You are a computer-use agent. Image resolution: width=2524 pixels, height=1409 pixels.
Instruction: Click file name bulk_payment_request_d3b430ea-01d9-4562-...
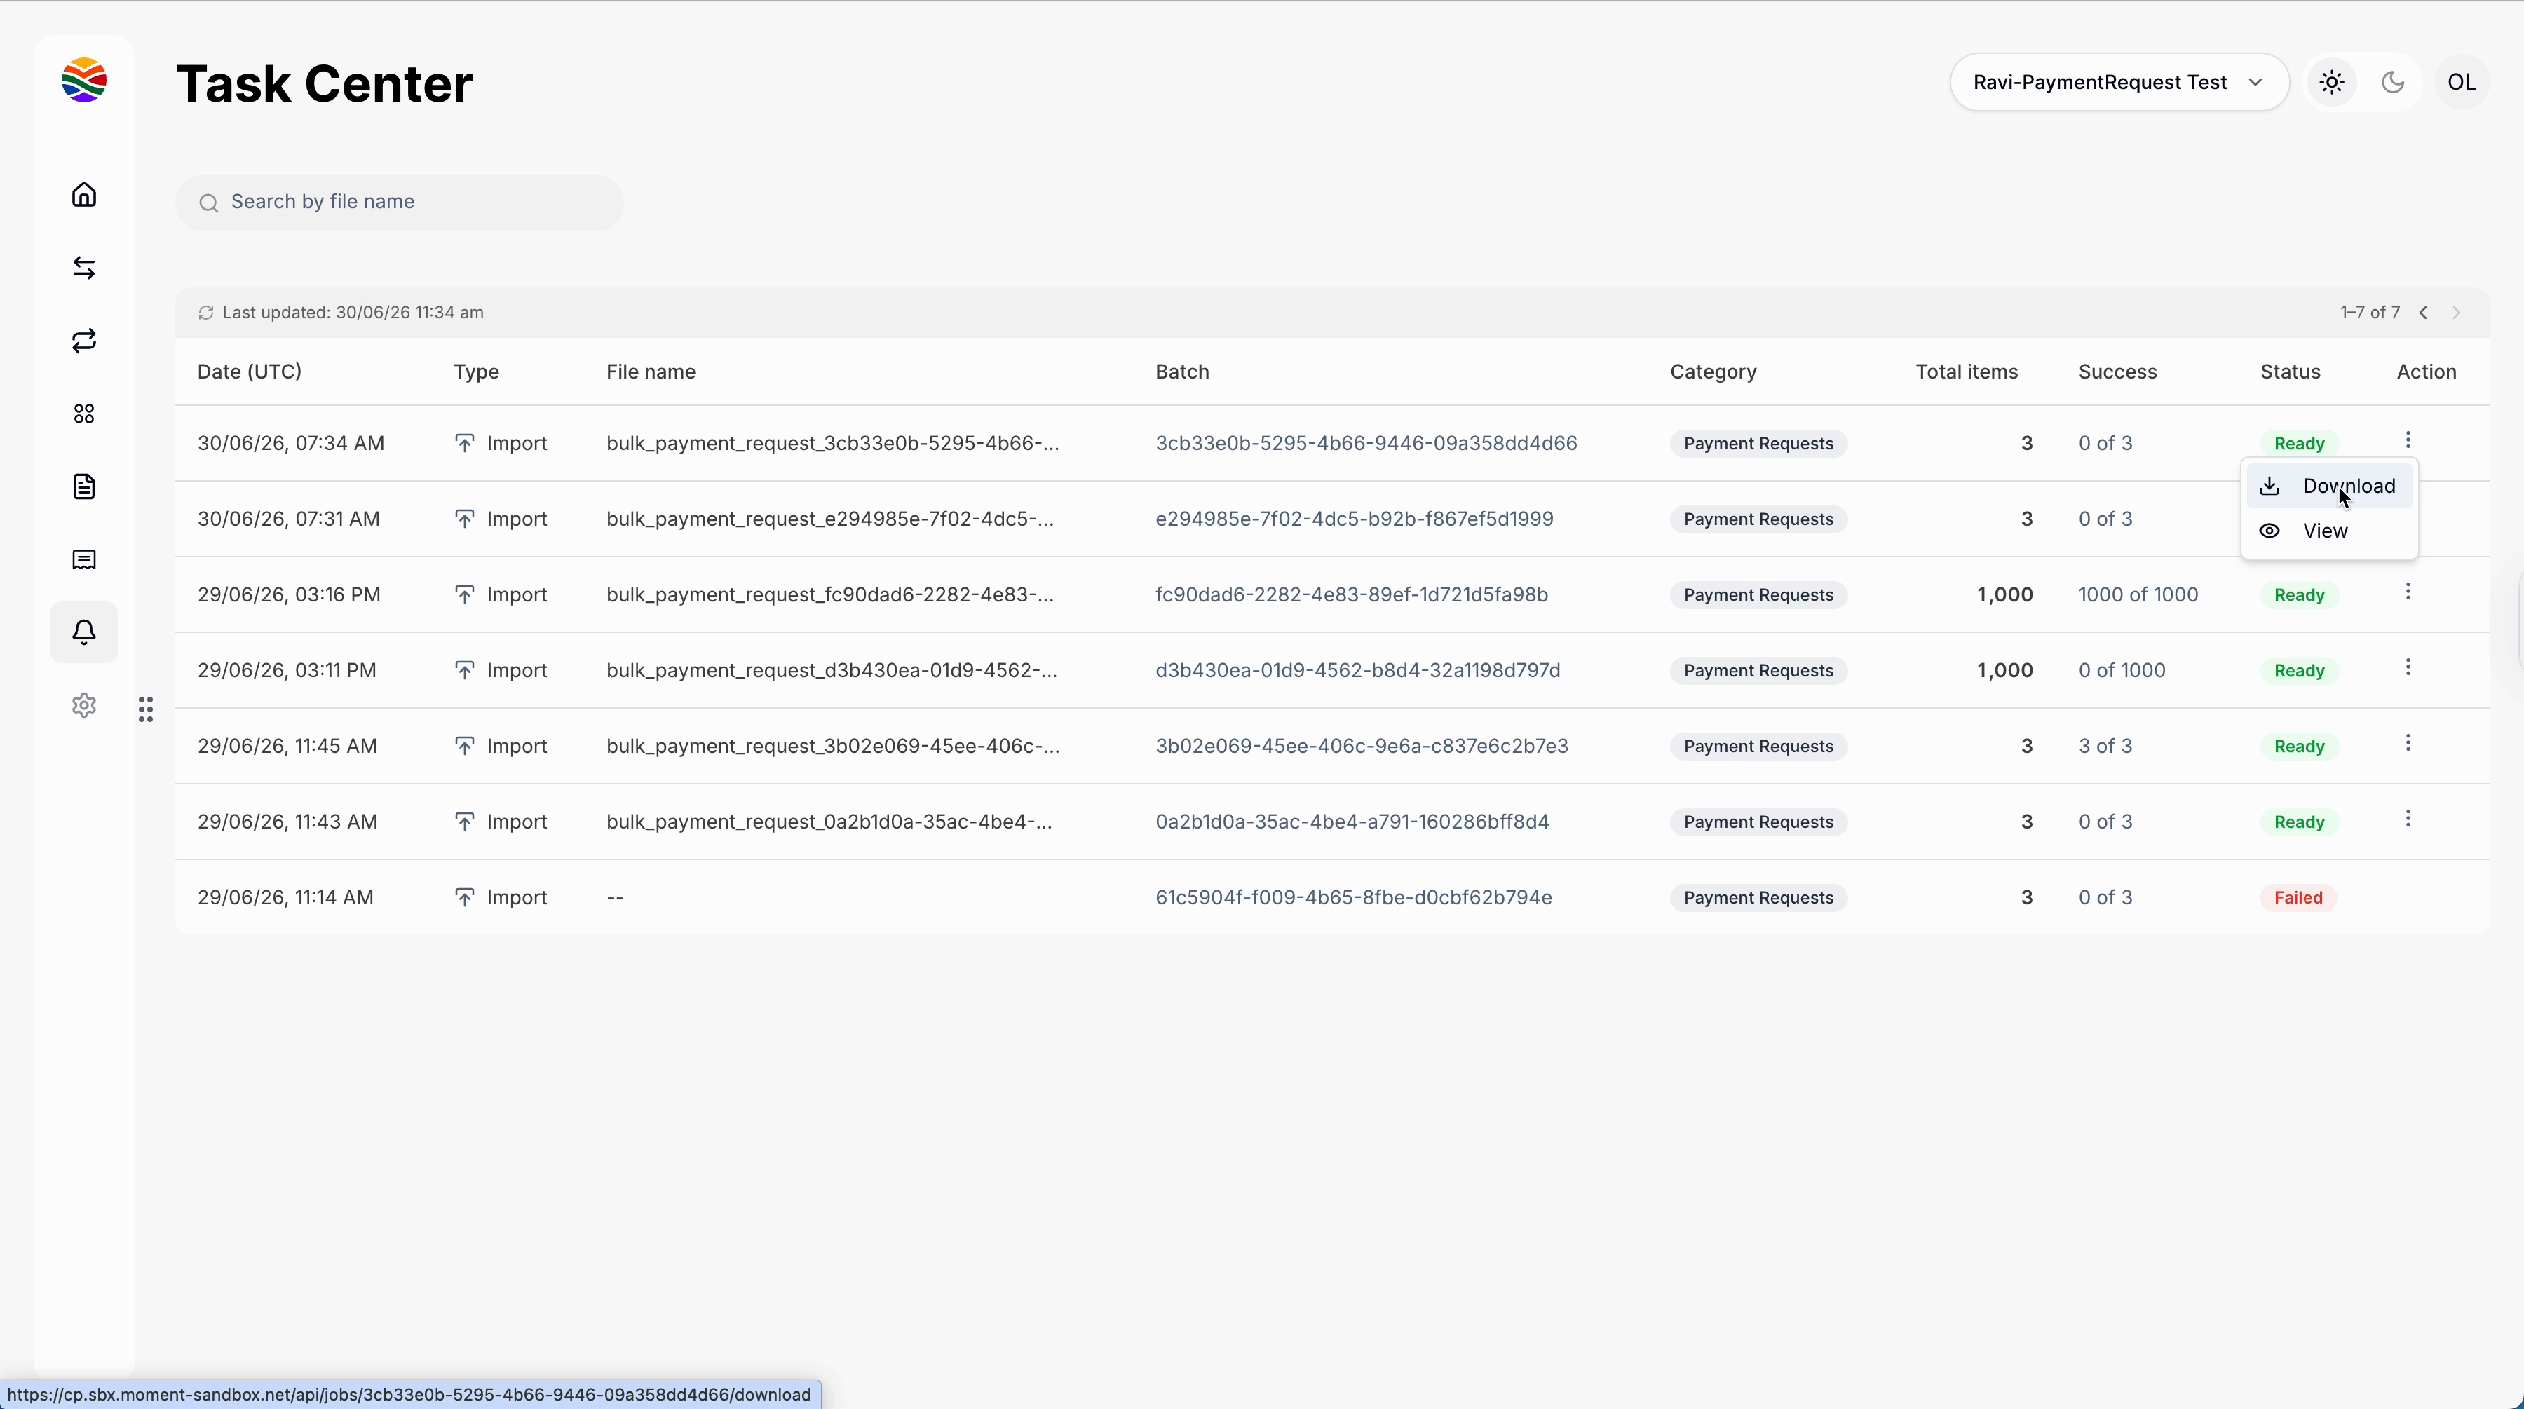point(832,670)
